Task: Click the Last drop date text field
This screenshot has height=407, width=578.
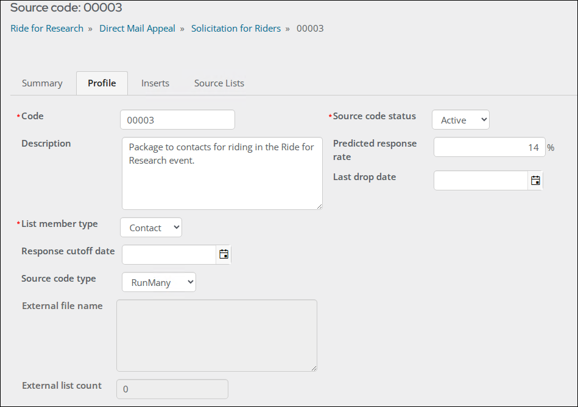Action: point(481,181)
